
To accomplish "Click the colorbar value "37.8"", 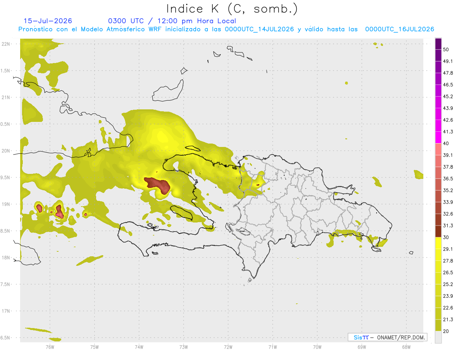I will coord(448,167).
